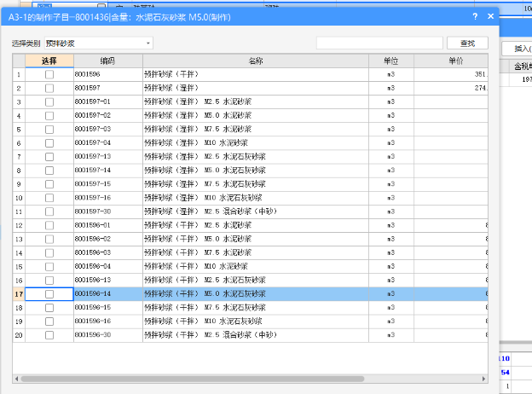
Task: Select checkbox for 8001596-15 row
Action: (x=49, y=308)
